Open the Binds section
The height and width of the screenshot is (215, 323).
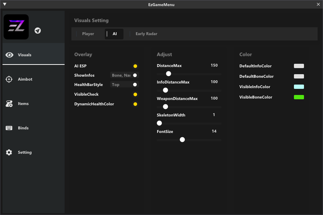[34, 128]
